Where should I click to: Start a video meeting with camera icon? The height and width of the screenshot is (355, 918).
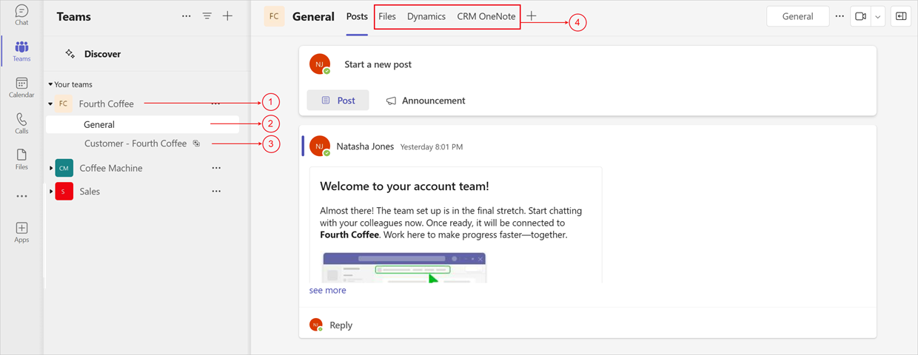pos(860,16)
